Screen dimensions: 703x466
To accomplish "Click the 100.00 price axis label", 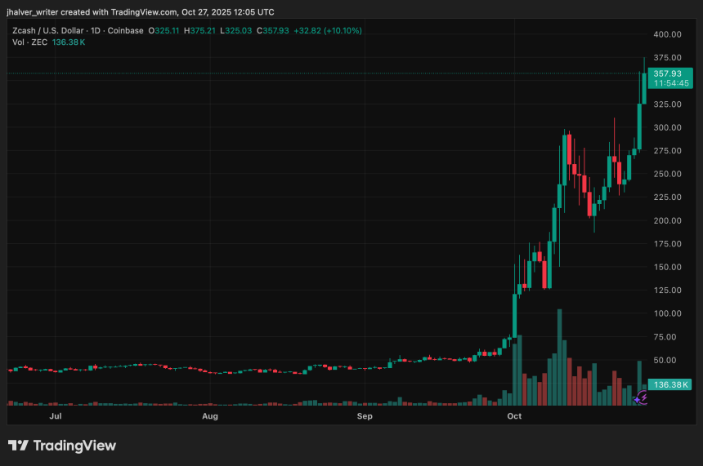I will (x=667, y=313).
